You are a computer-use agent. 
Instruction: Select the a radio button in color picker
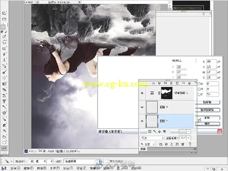tap(199, 89)
